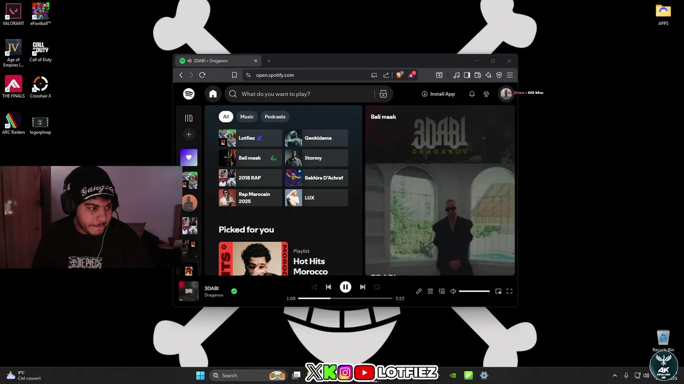
Task: Open Stormy shortcut tile
Action: [316, 158]
